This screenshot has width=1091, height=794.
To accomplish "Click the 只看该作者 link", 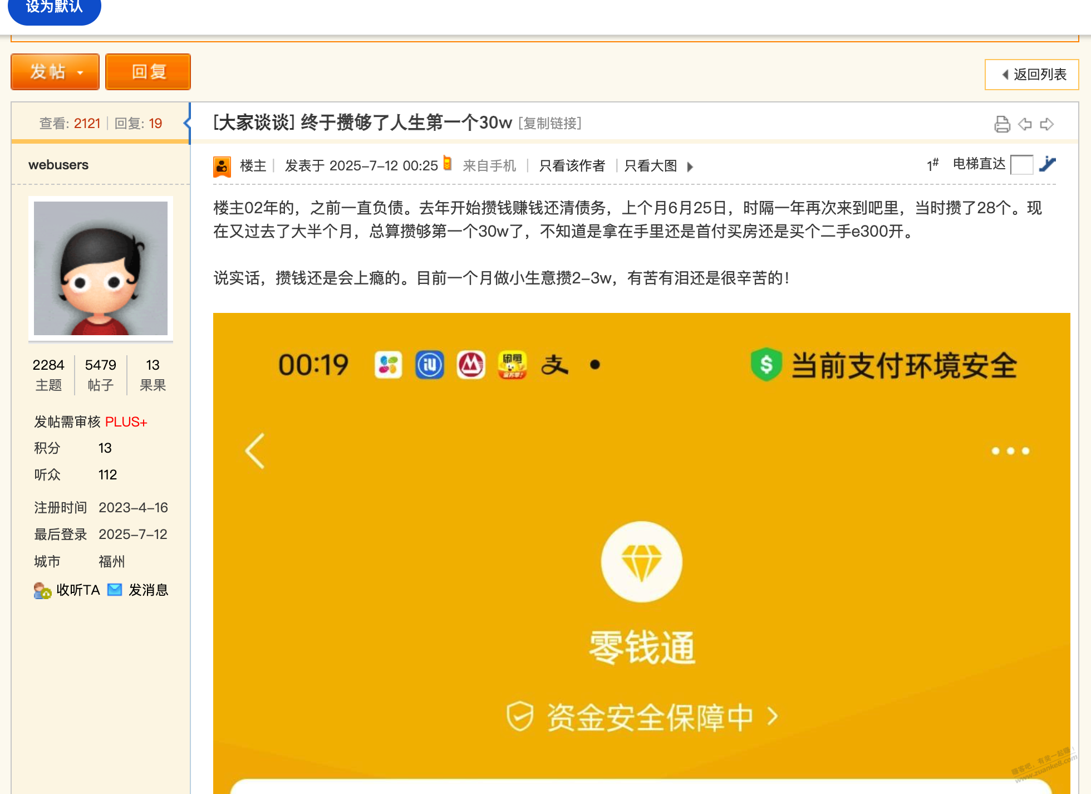I will [x=572, y=166].
